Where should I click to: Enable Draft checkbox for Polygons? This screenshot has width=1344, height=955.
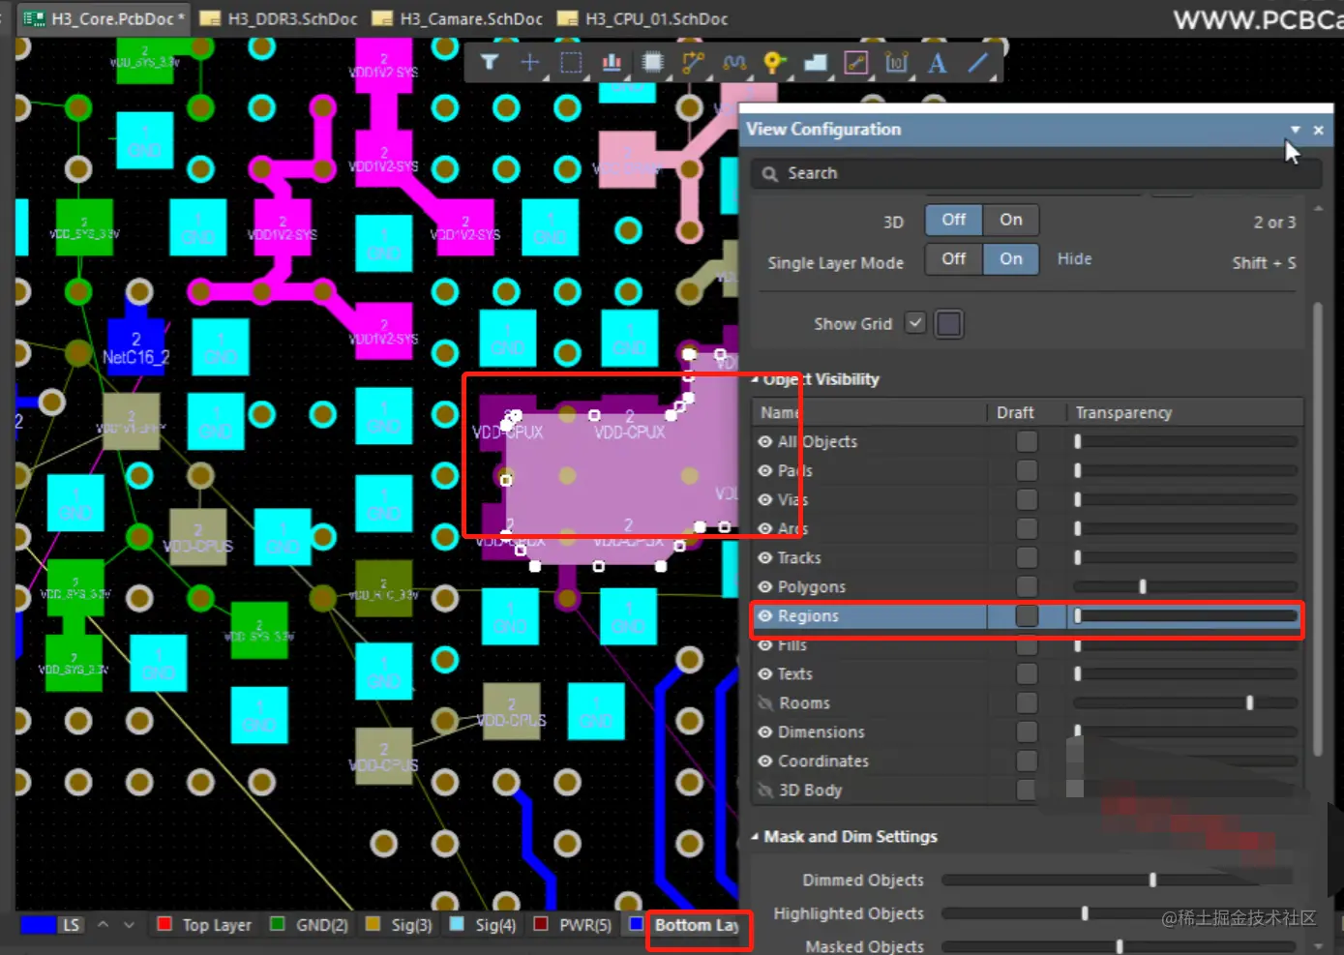pyautogui.click(x=1027, y=586)
